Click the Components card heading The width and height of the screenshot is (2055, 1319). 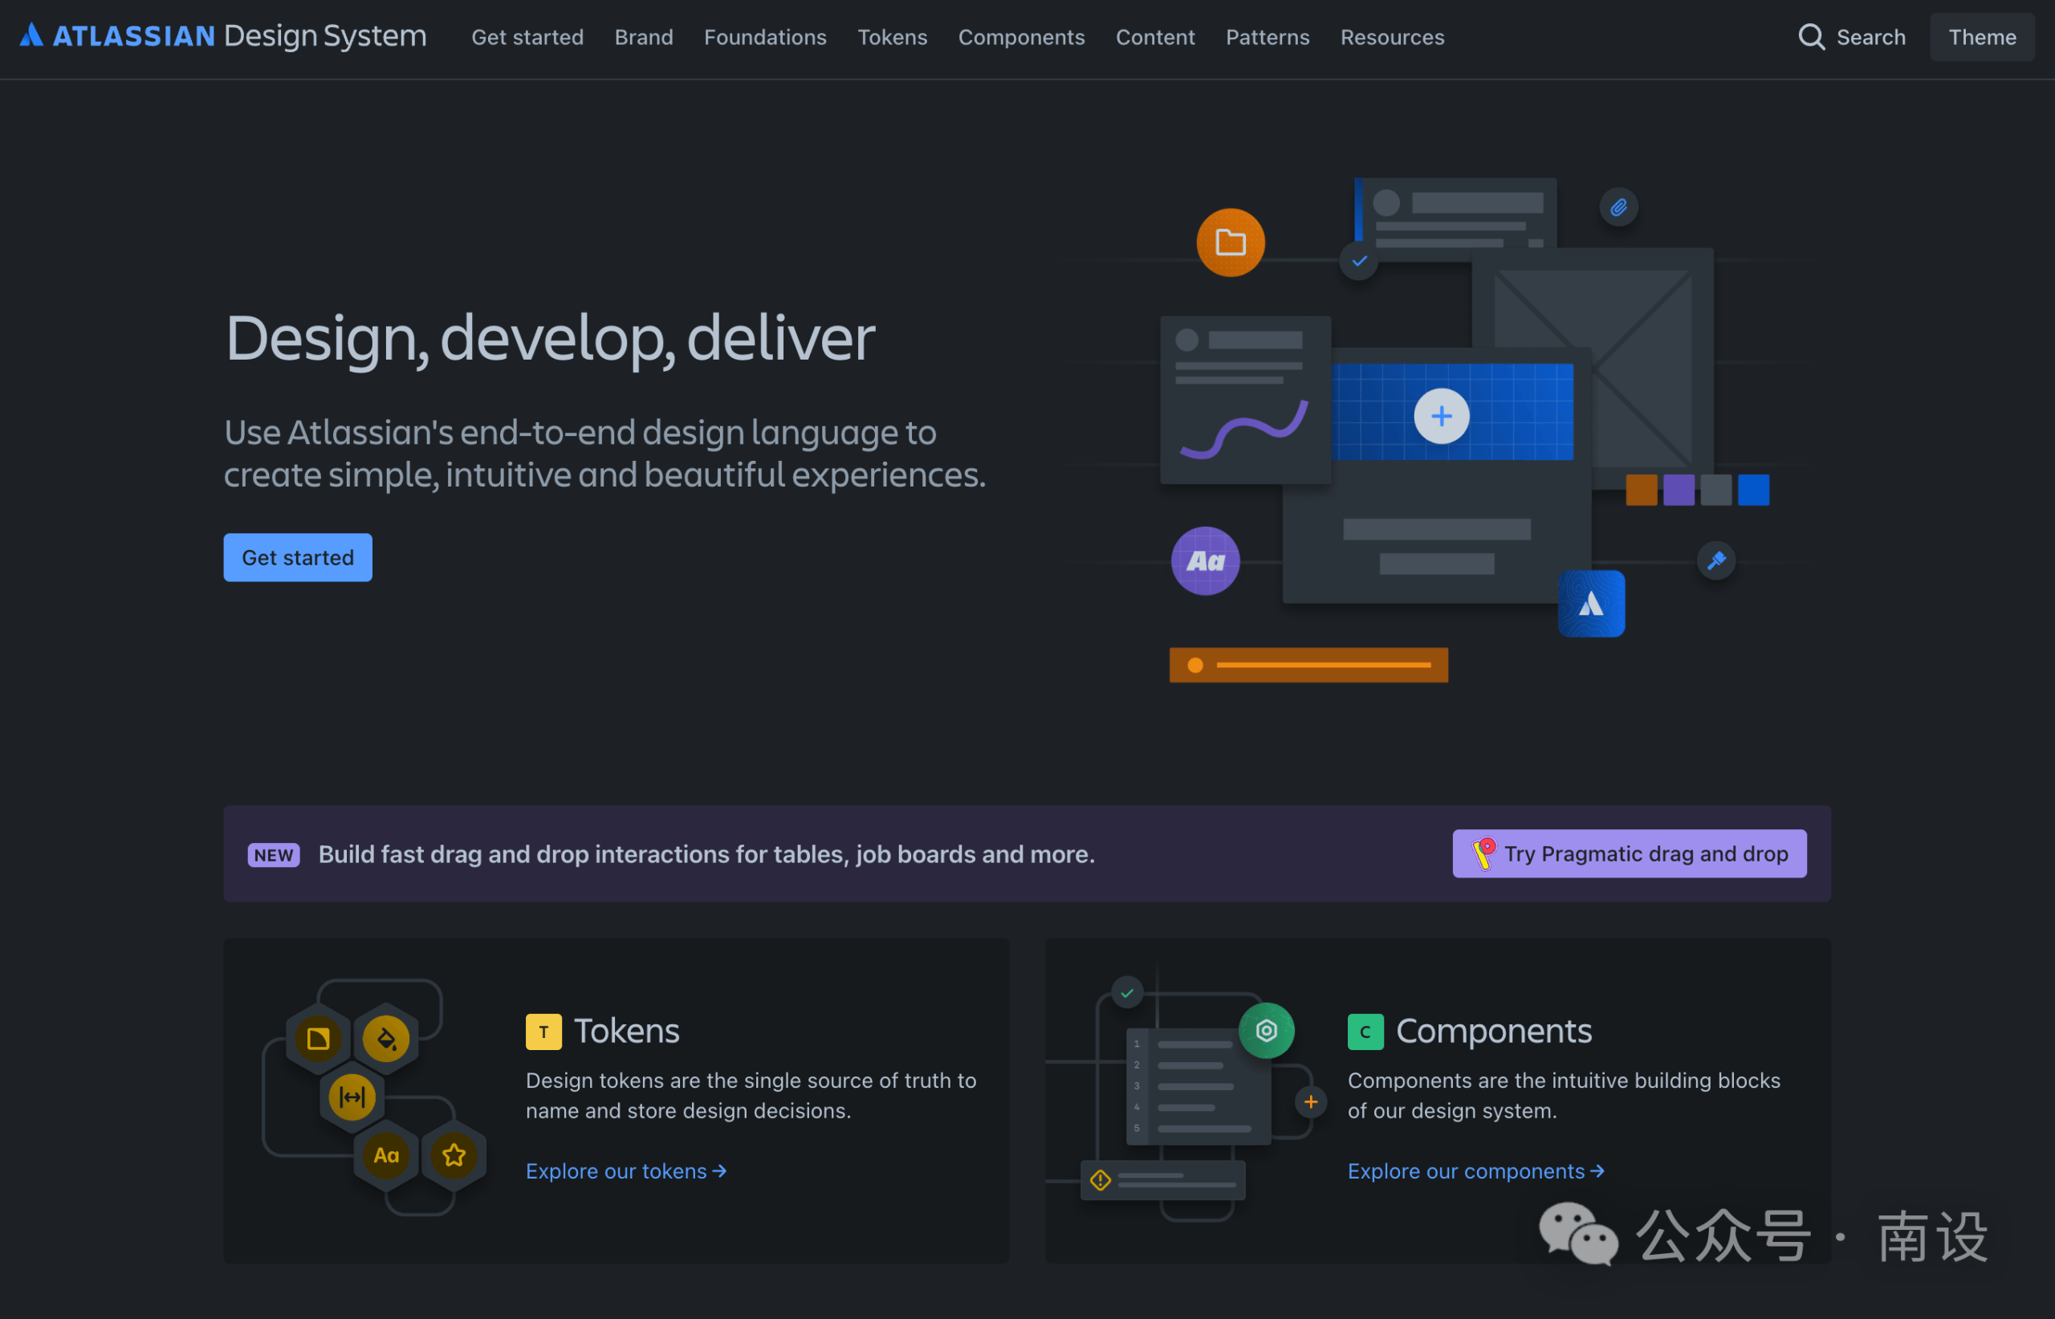(x=1494, y=1032)
